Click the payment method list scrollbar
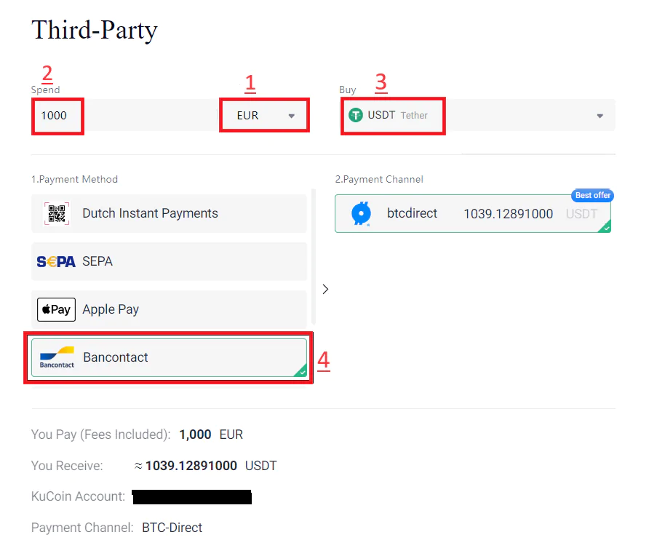This screenshot has height=540, width=649. 314,257
